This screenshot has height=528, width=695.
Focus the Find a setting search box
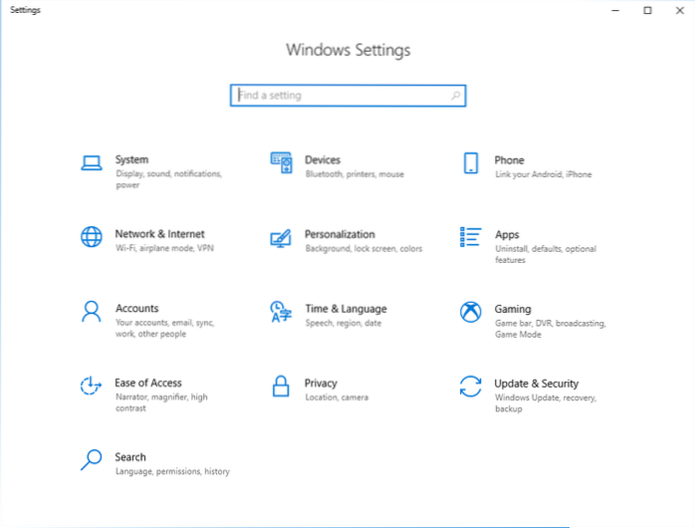tap(339, 96)
